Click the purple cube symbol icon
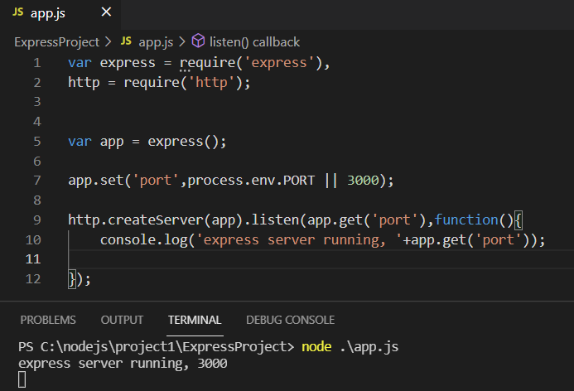574x391 pixels. point(198,41)
